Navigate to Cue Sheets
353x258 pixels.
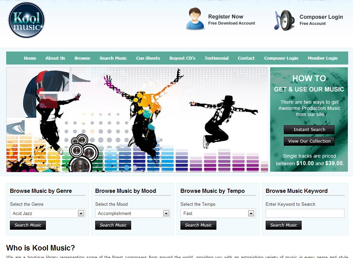pos(148,58)
